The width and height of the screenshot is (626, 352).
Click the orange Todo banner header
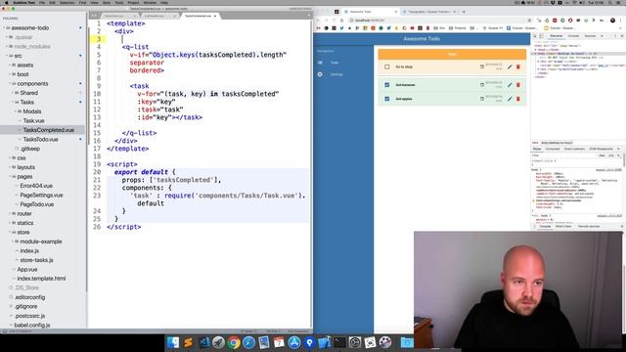pyautogui.click(x=452, y=54)
